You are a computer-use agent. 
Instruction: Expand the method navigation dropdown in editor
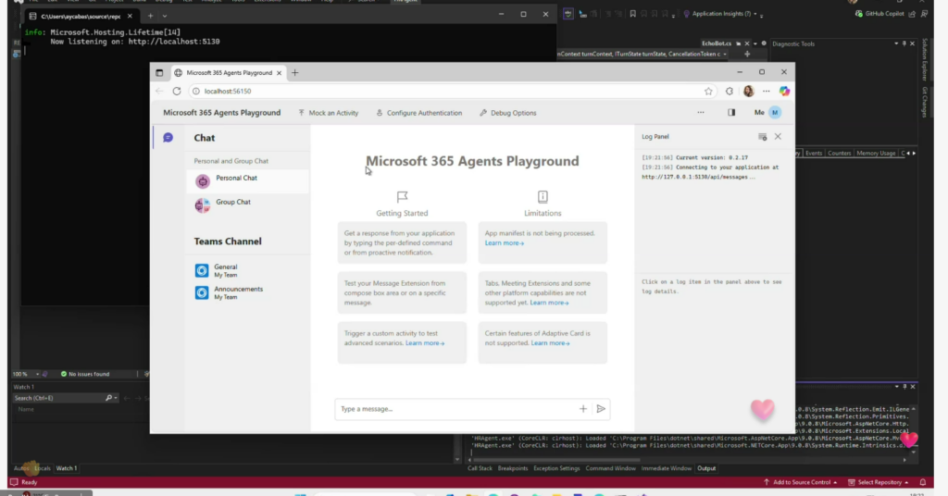[724, 54]
